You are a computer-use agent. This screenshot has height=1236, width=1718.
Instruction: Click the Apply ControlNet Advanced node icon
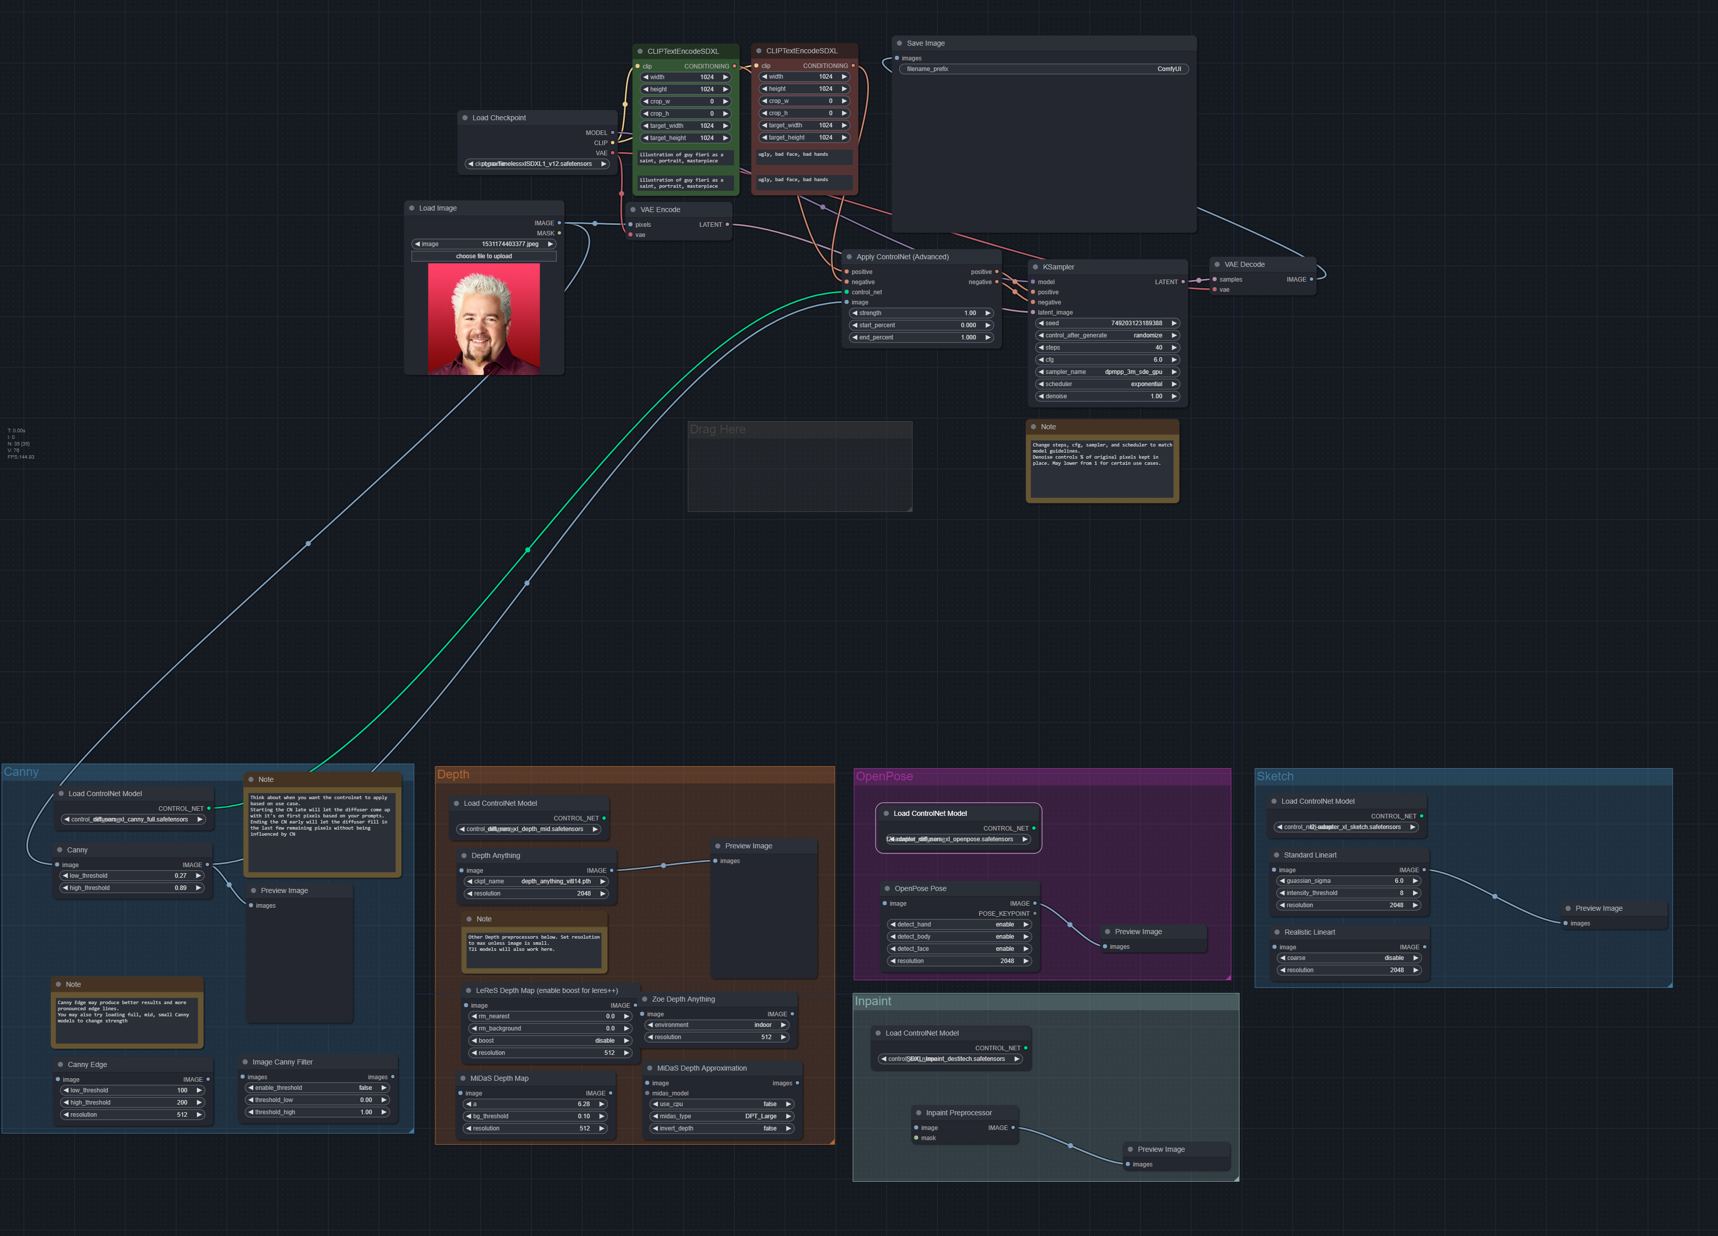point(848,257)
